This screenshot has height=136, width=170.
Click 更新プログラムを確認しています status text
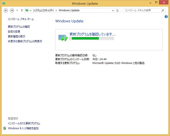[x=92, y=34]
